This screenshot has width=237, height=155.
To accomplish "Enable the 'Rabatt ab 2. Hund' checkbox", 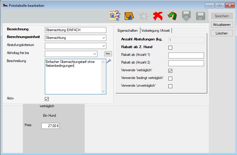I will (x=170, y=48).
